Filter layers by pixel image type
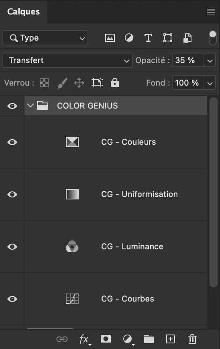The height and width of the screenshot is (349, 220). (x=110, y=38)
